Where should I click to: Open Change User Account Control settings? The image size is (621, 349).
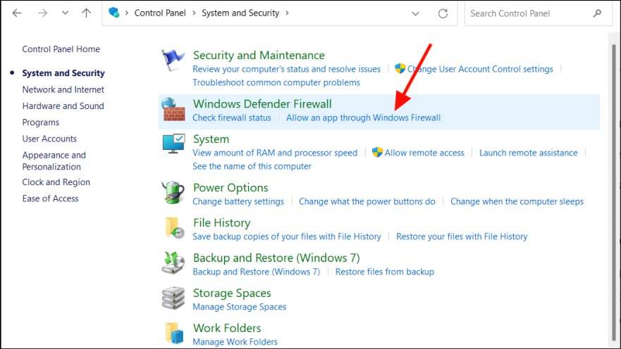[x=479, y=69]
